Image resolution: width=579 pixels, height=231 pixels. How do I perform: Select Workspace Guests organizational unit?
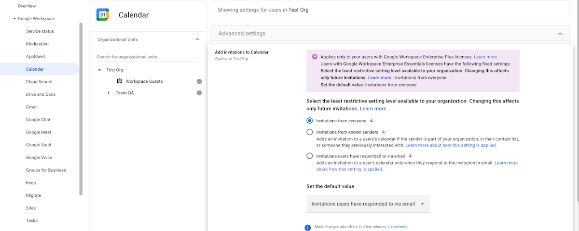144,81
